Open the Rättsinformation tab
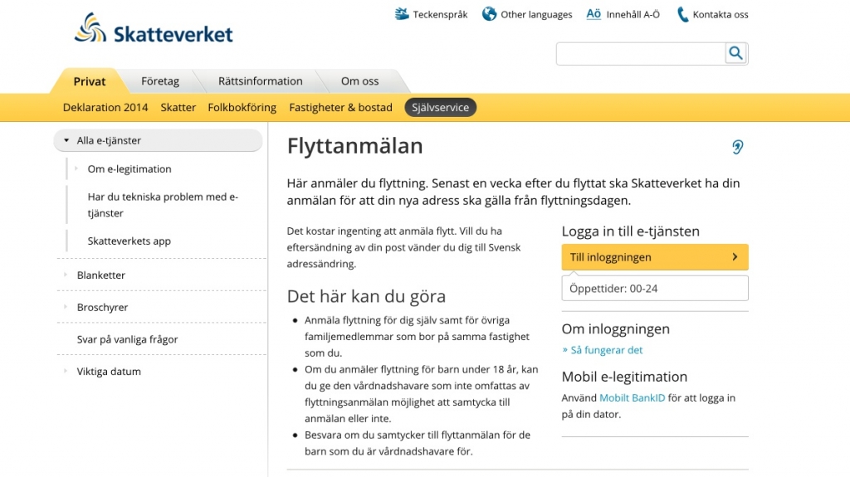850x477 pixels. [x=260, y=81]
